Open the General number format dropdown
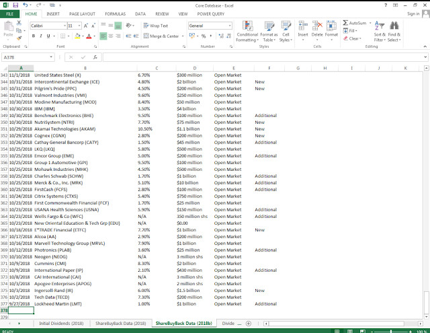The height and width of the screenshot is (333, 430). pos(230,26)
